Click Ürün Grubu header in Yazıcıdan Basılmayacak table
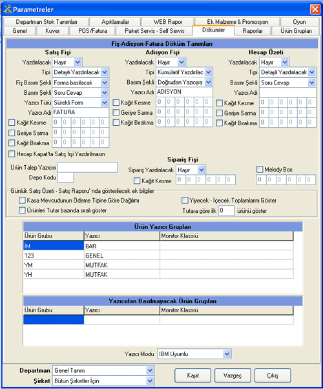 coord(54,310)
